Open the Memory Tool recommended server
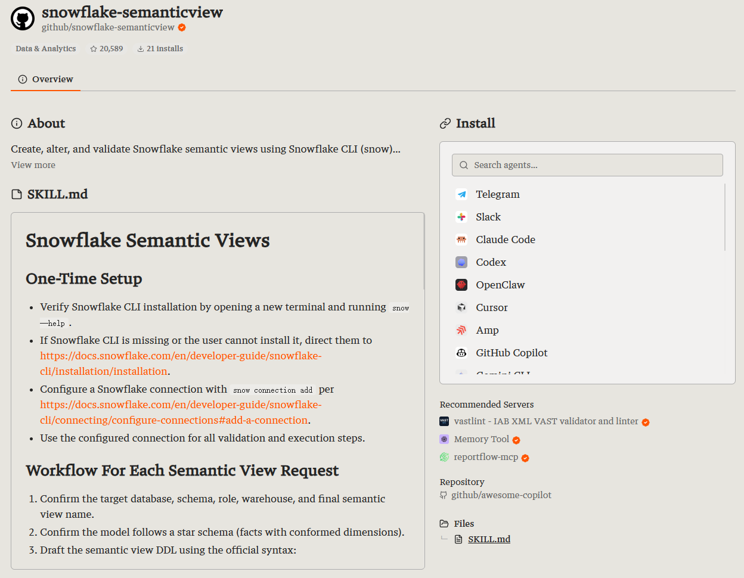 point(482,439)
